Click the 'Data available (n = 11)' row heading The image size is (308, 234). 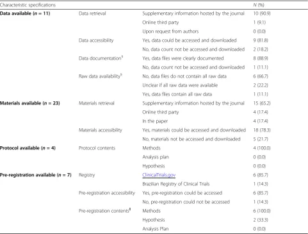pyautogui.click(x=25, y=13)
